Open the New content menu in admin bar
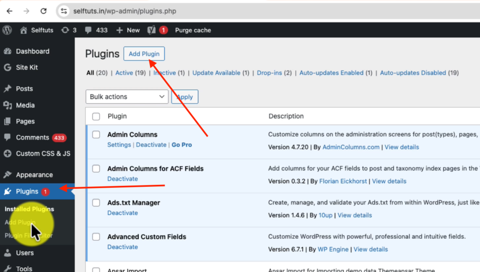 128,30
